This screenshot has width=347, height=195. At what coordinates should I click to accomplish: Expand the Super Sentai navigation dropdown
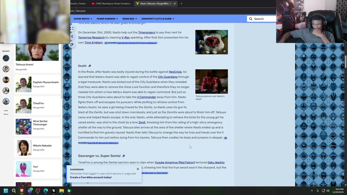[83, 19]
